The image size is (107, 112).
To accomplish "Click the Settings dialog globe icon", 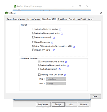I will 6,13.
